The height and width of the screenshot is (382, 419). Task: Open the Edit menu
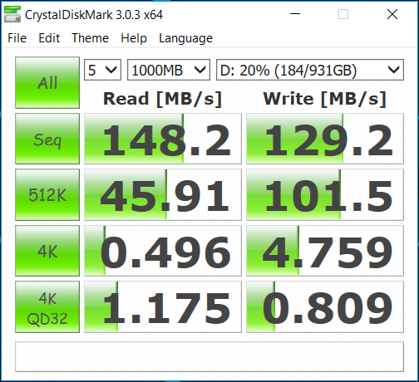point(49,38)
